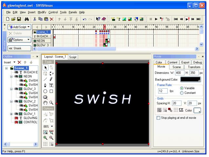The image size is (209, 157).
Task: Click the Stop playback square button
Action: pyautogui.click(x=151, y=19)
